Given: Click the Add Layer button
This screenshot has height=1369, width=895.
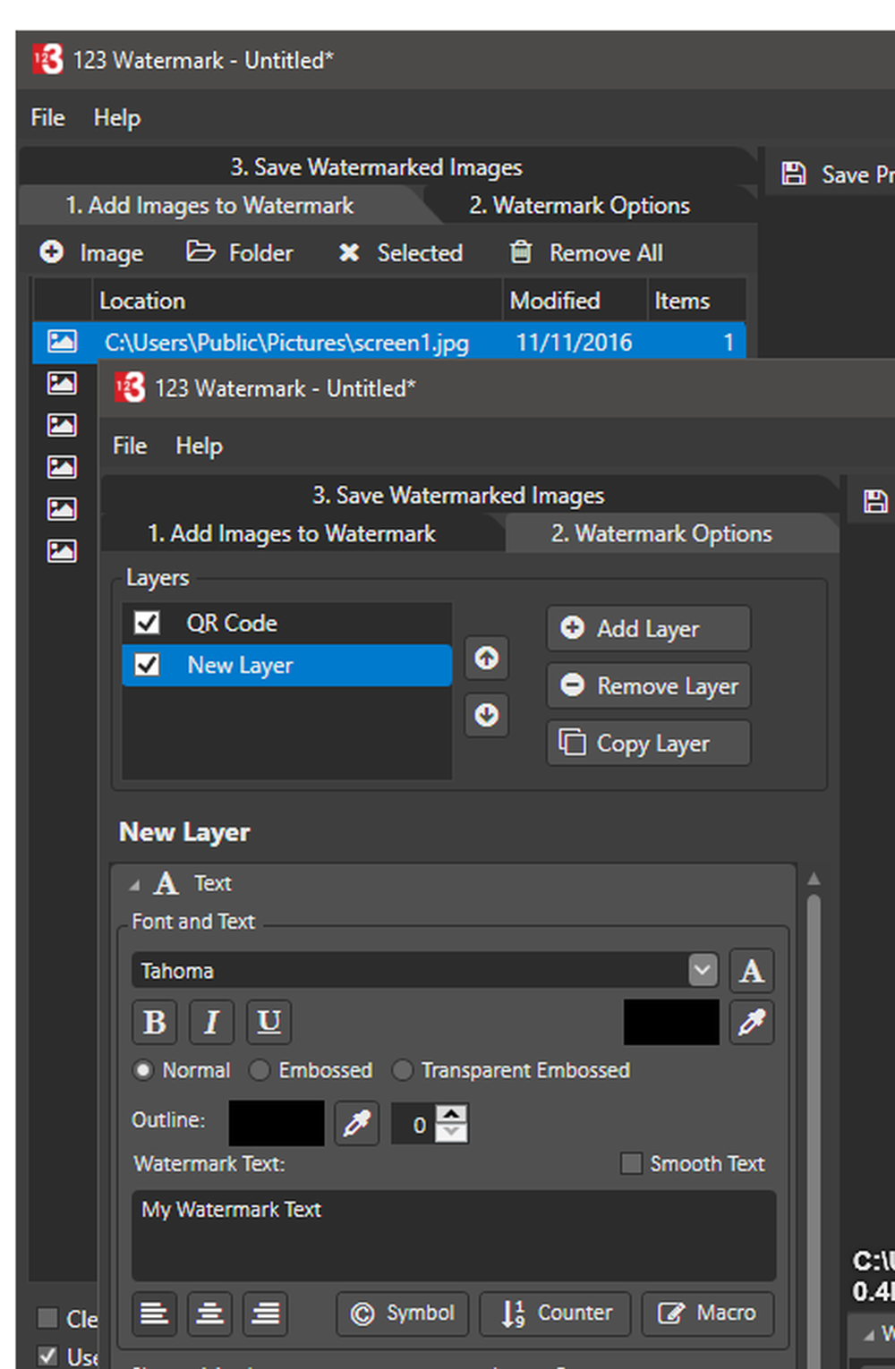Looking at the screenshot, I should 649,629.
